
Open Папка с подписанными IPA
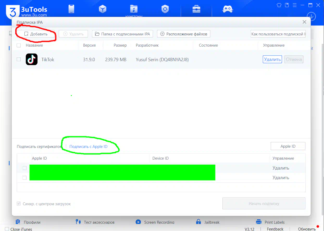pos(122,34)
